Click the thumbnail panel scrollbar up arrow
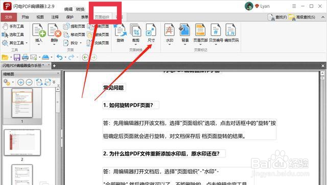327x185 pixels. coord(58,89)
